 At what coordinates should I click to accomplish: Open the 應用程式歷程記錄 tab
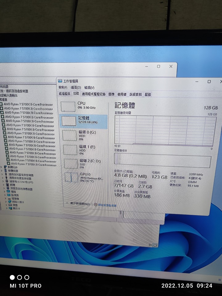tap(94, 94)
